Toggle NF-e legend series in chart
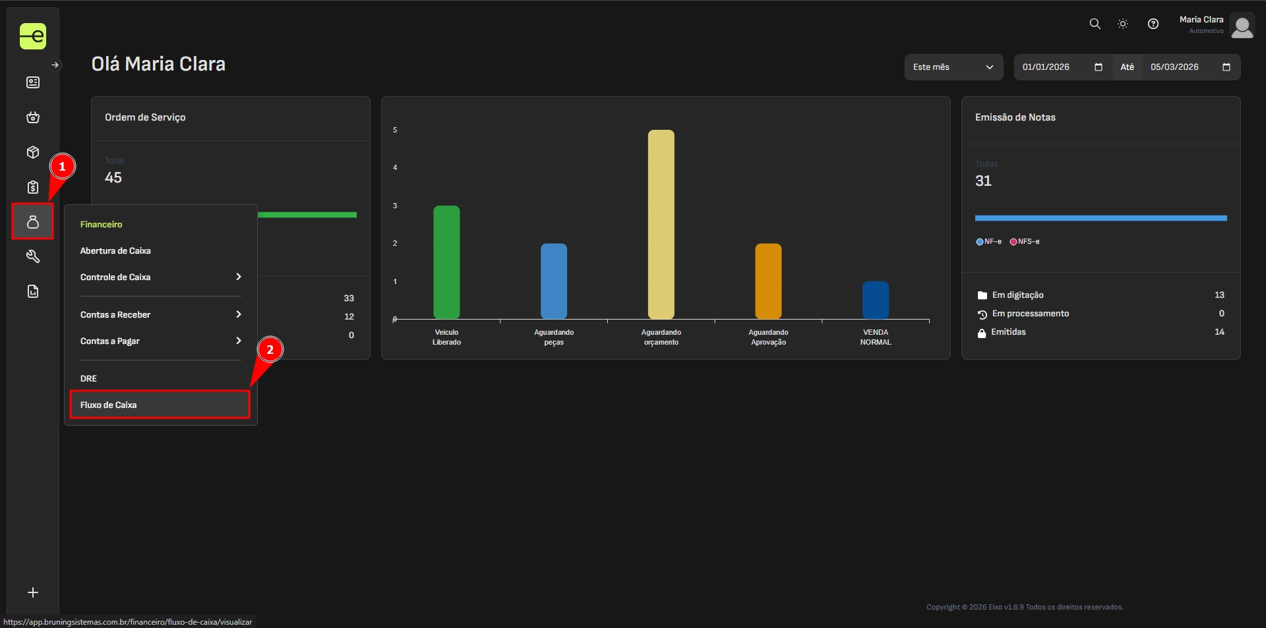This screenshot has height=628, width=1266. coord(988,242)
